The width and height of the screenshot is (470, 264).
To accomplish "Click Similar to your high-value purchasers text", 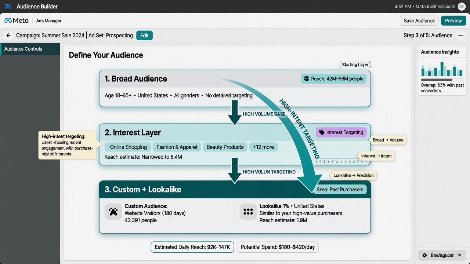I will [301, 213].
